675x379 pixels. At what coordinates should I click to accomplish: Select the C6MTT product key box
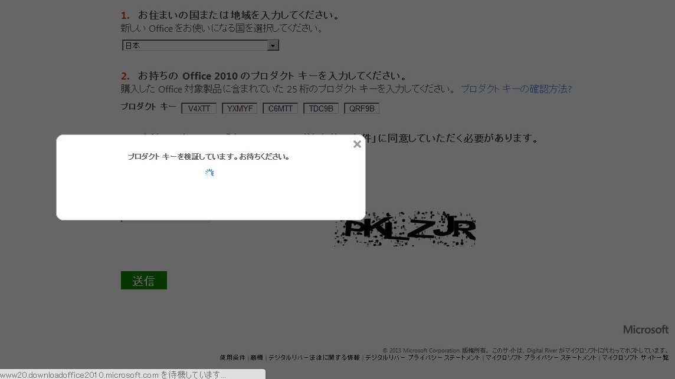coord(280,108)
